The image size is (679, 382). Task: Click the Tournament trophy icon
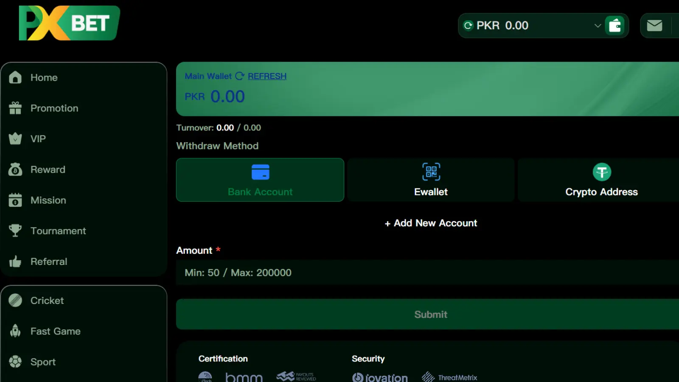[x=15, y=230]
